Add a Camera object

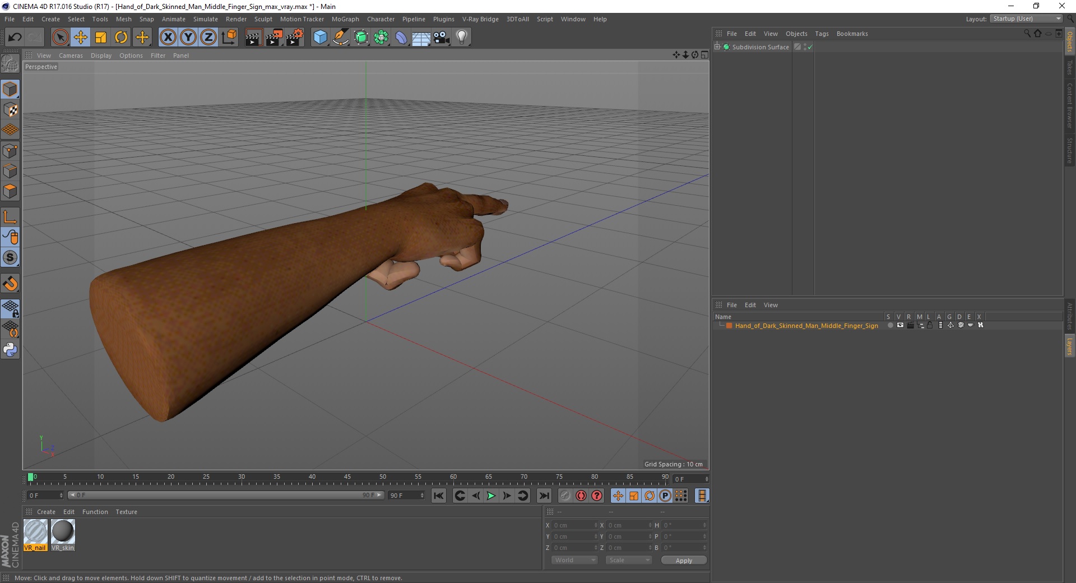click(442, 38)
